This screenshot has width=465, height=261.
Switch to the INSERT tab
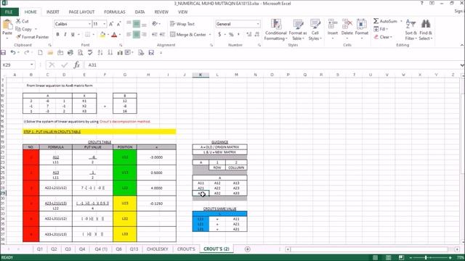53,12
